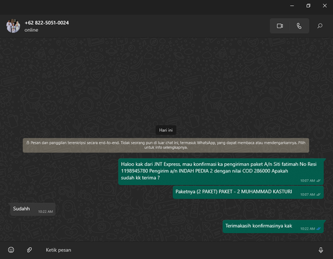The width and height of the screenshot is (333, 259).
Task: Click the 10:22 AM timestamp on 'Sudahh'
Action: 45,212
